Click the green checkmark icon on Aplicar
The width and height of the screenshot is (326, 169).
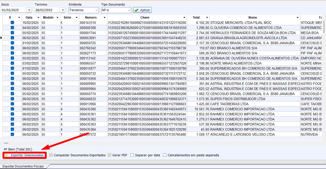137,10
